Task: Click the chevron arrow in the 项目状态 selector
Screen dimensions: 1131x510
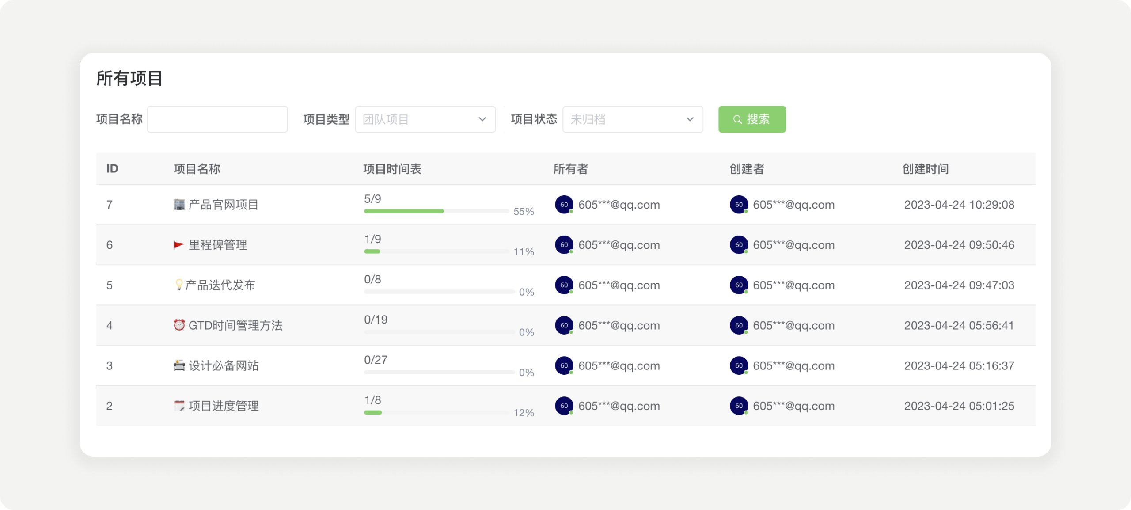Action: [690, 119]
